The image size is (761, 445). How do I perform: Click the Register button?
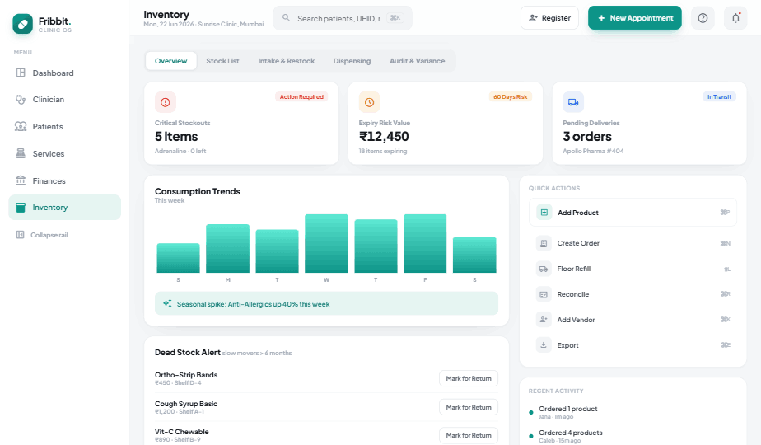click(x=549, y=18)
